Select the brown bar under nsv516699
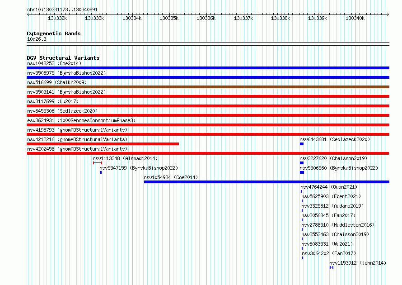Viewport: 402px width, 285px height. pyautogui.click(x=208, y=87)
